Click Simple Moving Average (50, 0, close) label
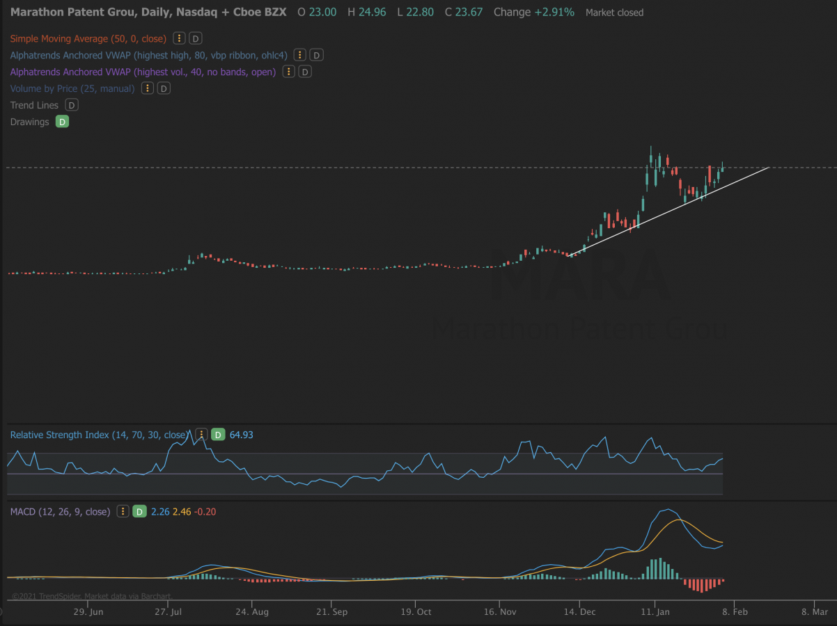837x626 pixels. point(88,38)
